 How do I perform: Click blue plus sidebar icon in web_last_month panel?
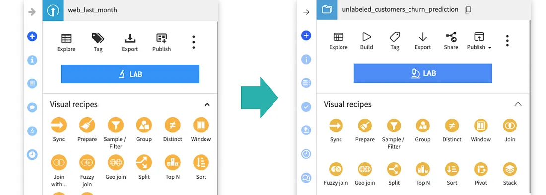tap(32, 36)
